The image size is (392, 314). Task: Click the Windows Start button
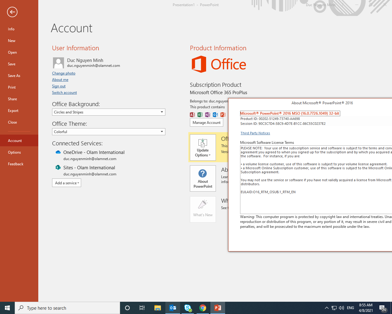(7, 308)
